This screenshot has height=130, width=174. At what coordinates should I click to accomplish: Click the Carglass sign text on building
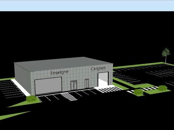tap(98, 69)
